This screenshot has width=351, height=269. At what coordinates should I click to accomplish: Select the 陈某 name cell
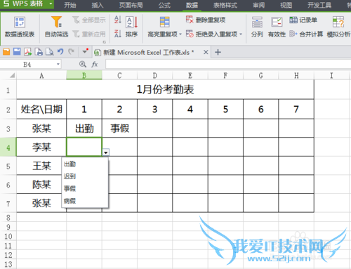tap(41, 185)
